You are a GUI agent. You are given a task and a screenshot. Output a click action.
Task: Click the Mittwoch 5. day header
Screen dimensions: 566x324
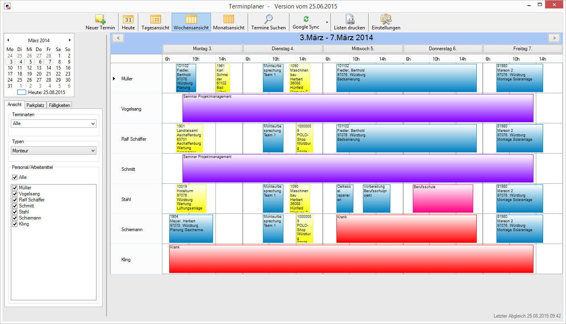click(363, 49)
